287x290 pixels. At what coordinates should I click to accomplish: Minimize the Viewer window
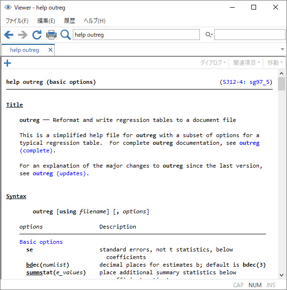coord(232,8)
